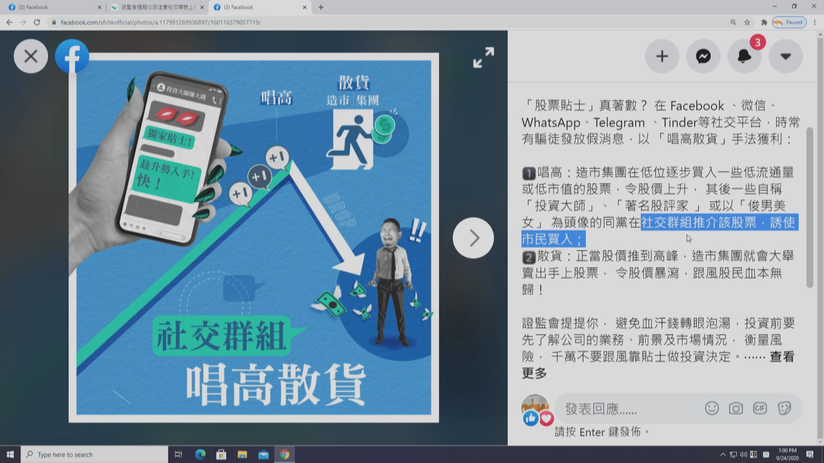The image size is (824, 463).
Task: Click the Create plus icon
Action: click(x=662, y=56)
